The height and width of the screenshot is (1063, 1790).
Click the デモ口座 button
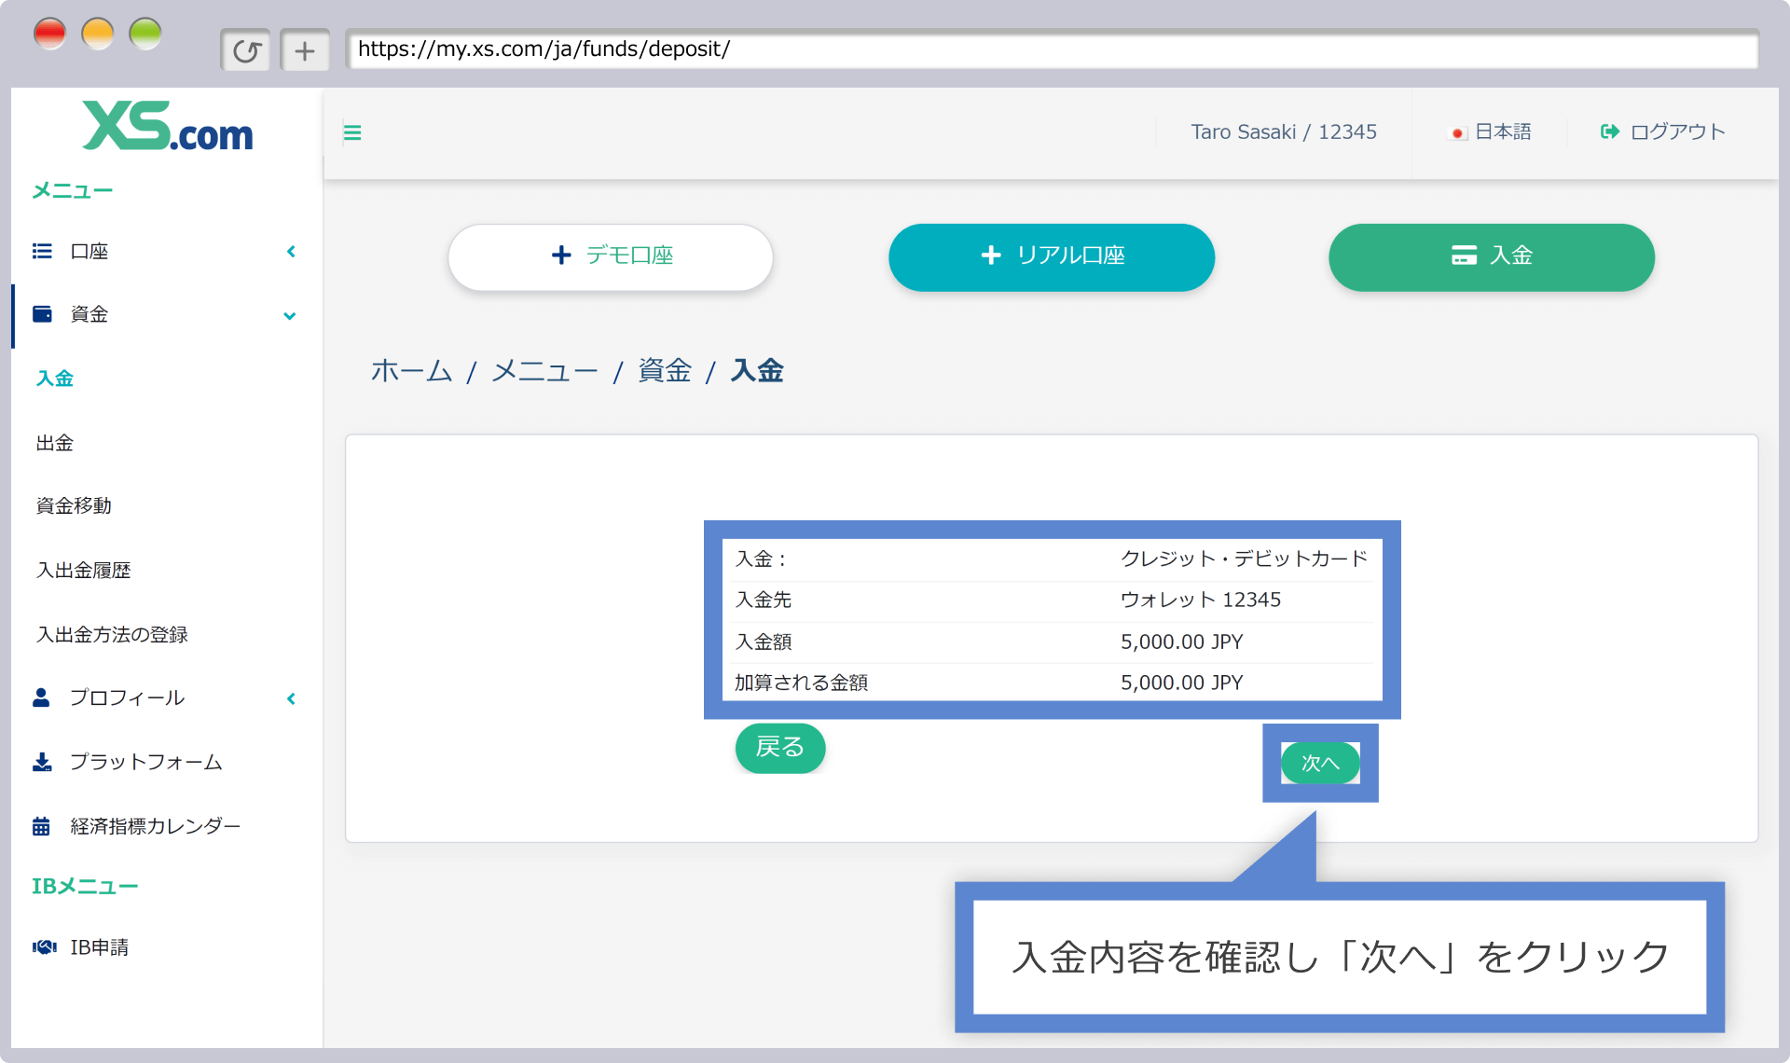click(x=611, y=256)
